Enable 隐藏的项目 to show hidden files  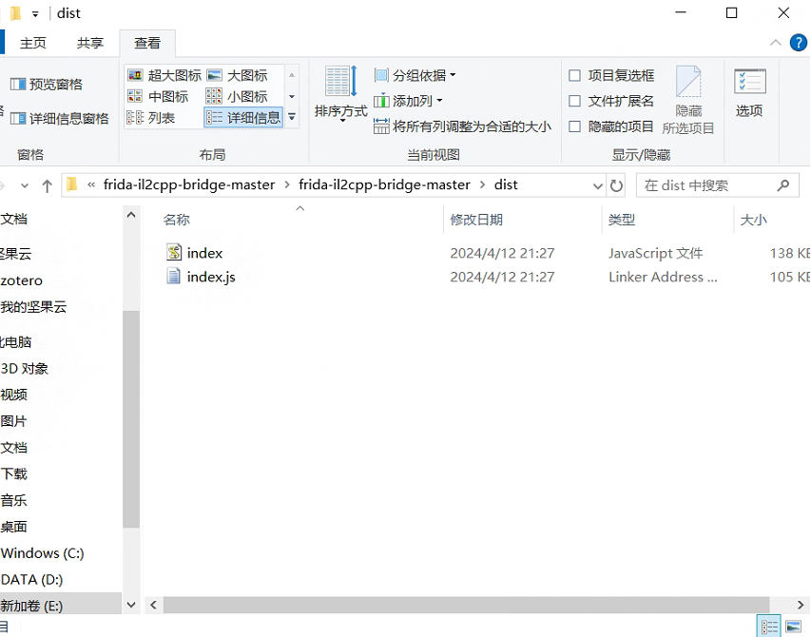574,125
